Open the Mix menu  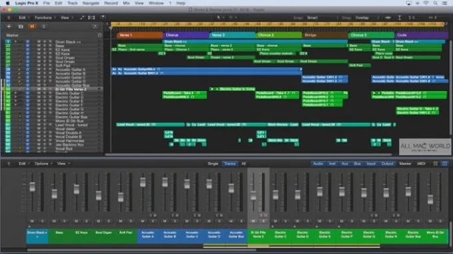(x=126, y=3)
